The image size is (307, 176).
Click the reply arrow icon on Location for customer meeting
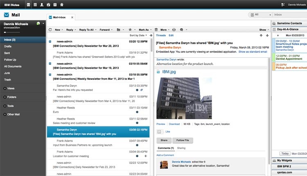click(x=146, y=156)
